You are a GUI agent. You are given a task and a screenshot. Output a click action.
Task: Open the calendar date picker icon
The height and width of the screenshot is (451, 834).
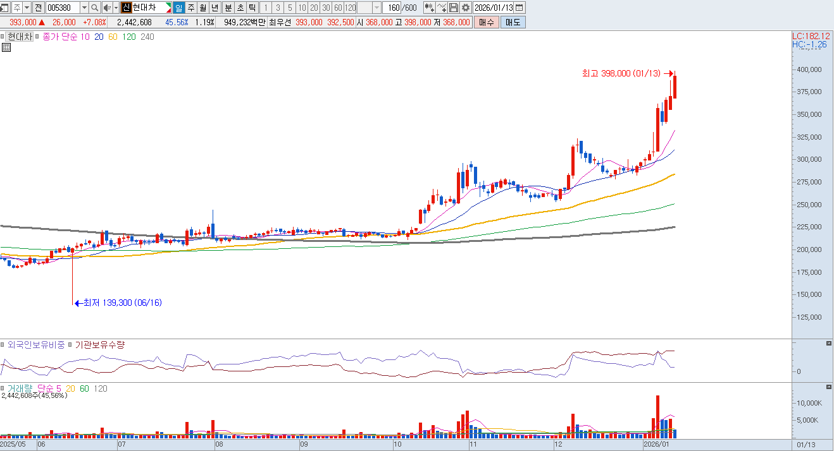[x=520, y=8]
